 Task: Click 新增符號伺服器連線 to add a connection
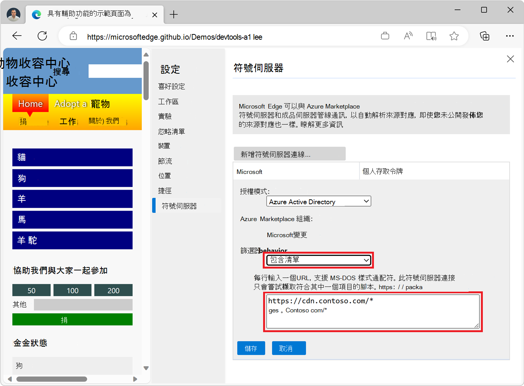click(290, 153)
